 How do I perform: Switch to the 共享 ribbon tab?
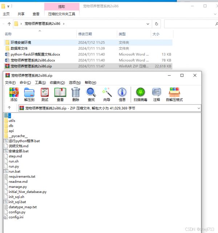(x=21, y=14)
